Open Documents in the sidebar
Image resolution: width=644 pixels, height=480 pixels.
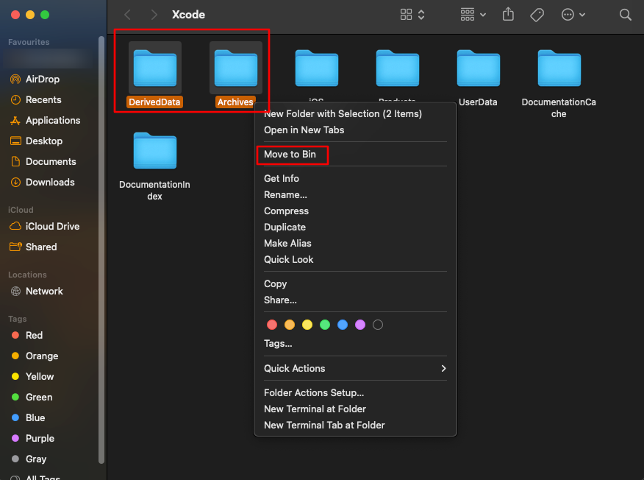point(49,161)
